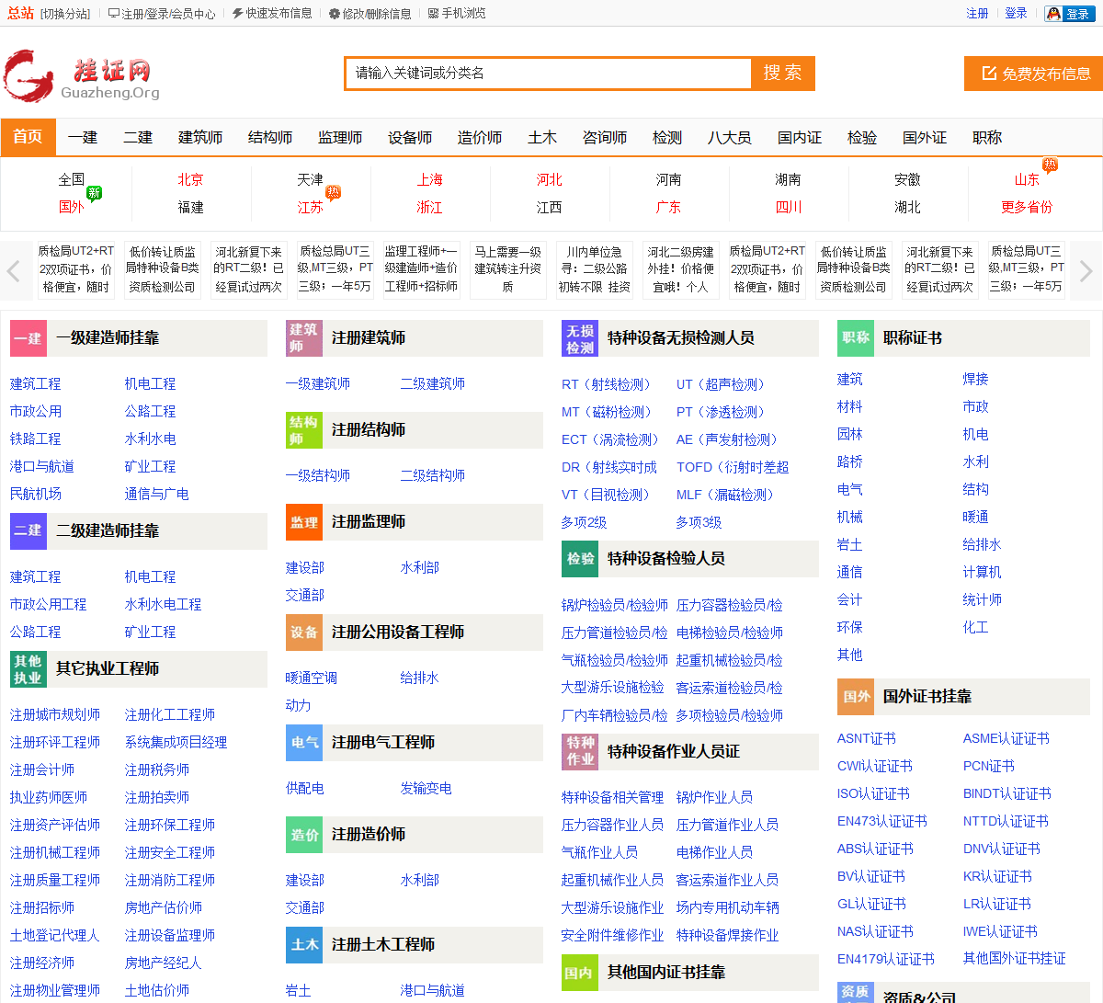This screenshot has width=1103, height=1003.
Task: Open 特种设备焊接作业 link
Action: tap(728, 936)
